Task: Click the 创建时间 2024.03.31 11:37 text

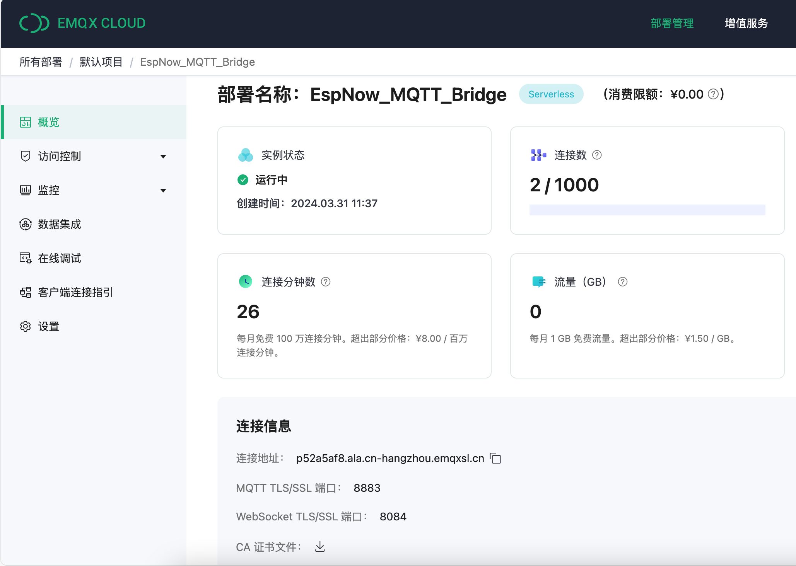Action: (307, 203)
